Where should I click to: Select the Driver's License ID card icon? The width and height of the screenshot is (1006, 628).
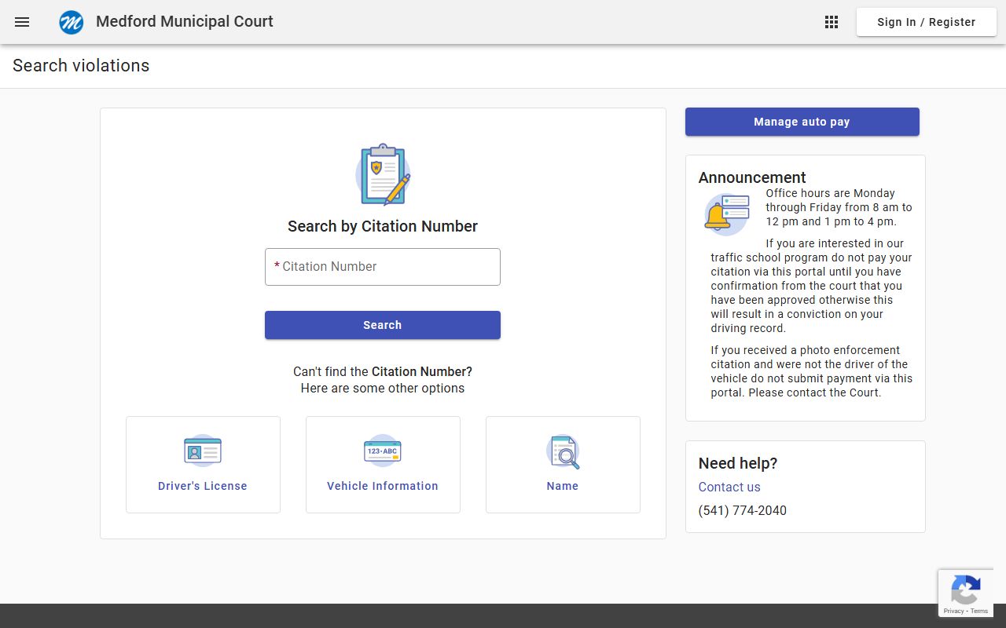tap(203, 451)
